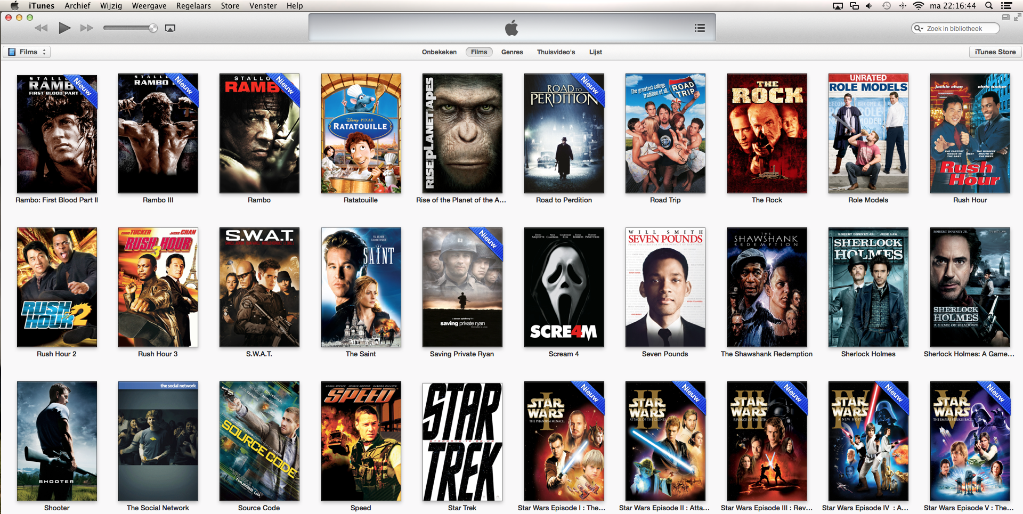The width and height of the screenshot is (1023, 514).
Task: Select the Rush Hour poster
Action: pyautogui.click(x=970, y=133)
